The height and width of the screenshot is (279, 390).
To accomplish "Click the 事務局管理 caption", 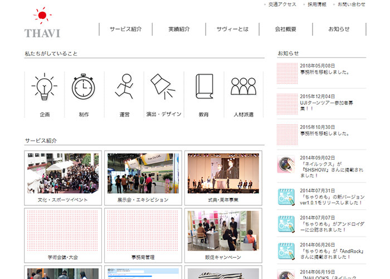I will 143,257.
